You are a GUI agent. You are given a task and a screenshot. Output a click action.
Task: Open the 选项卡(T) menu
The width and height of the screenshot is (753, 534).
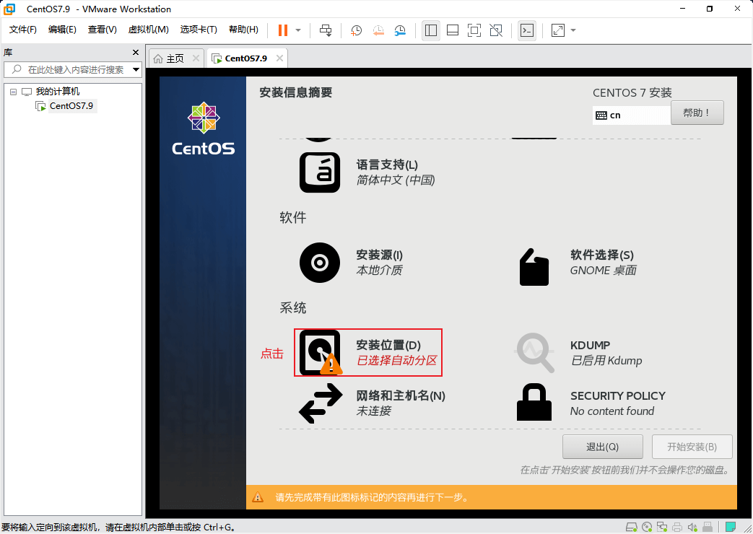pos(199,30)
